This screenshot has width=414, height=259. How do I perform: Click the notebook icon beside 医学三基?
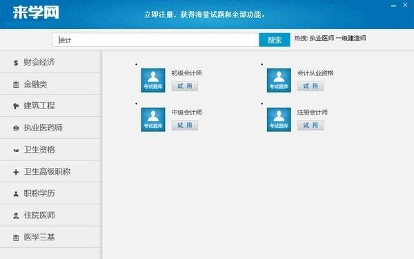pos(16,238)
